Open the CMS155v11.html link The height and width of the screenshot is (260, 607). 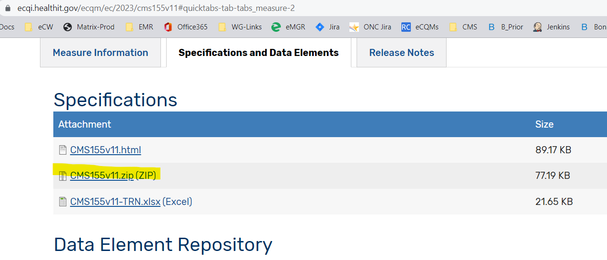click(x=105, y=150)
